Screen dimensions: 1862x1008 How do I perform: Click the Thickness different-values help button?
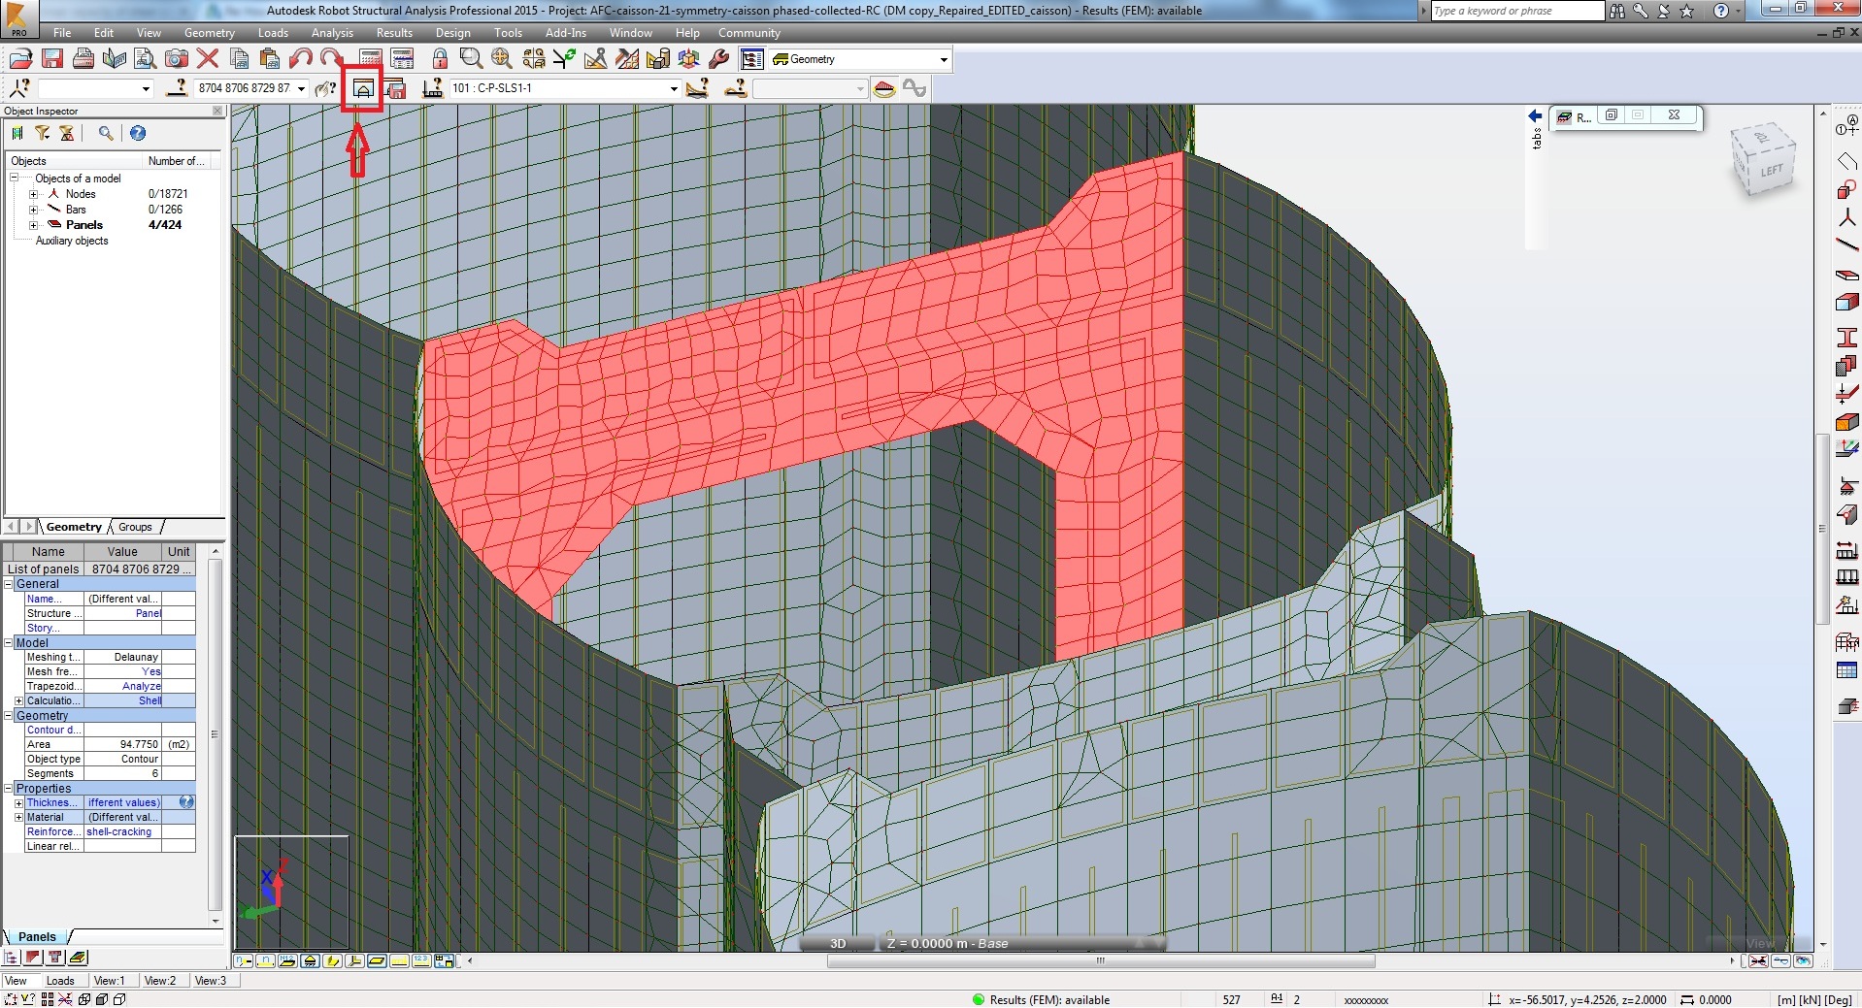click(x=184, y=802)
